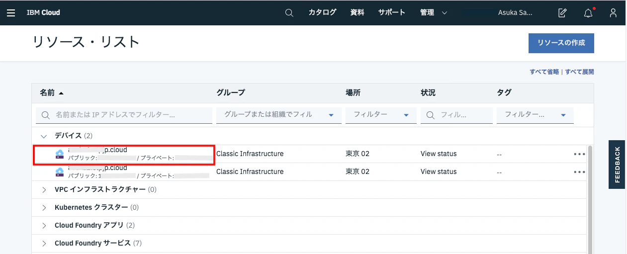The height and width of the screenshot is (254, 627).
Task: Expand the Kubernetes クラスター section
Action: [x=44, y=208]
